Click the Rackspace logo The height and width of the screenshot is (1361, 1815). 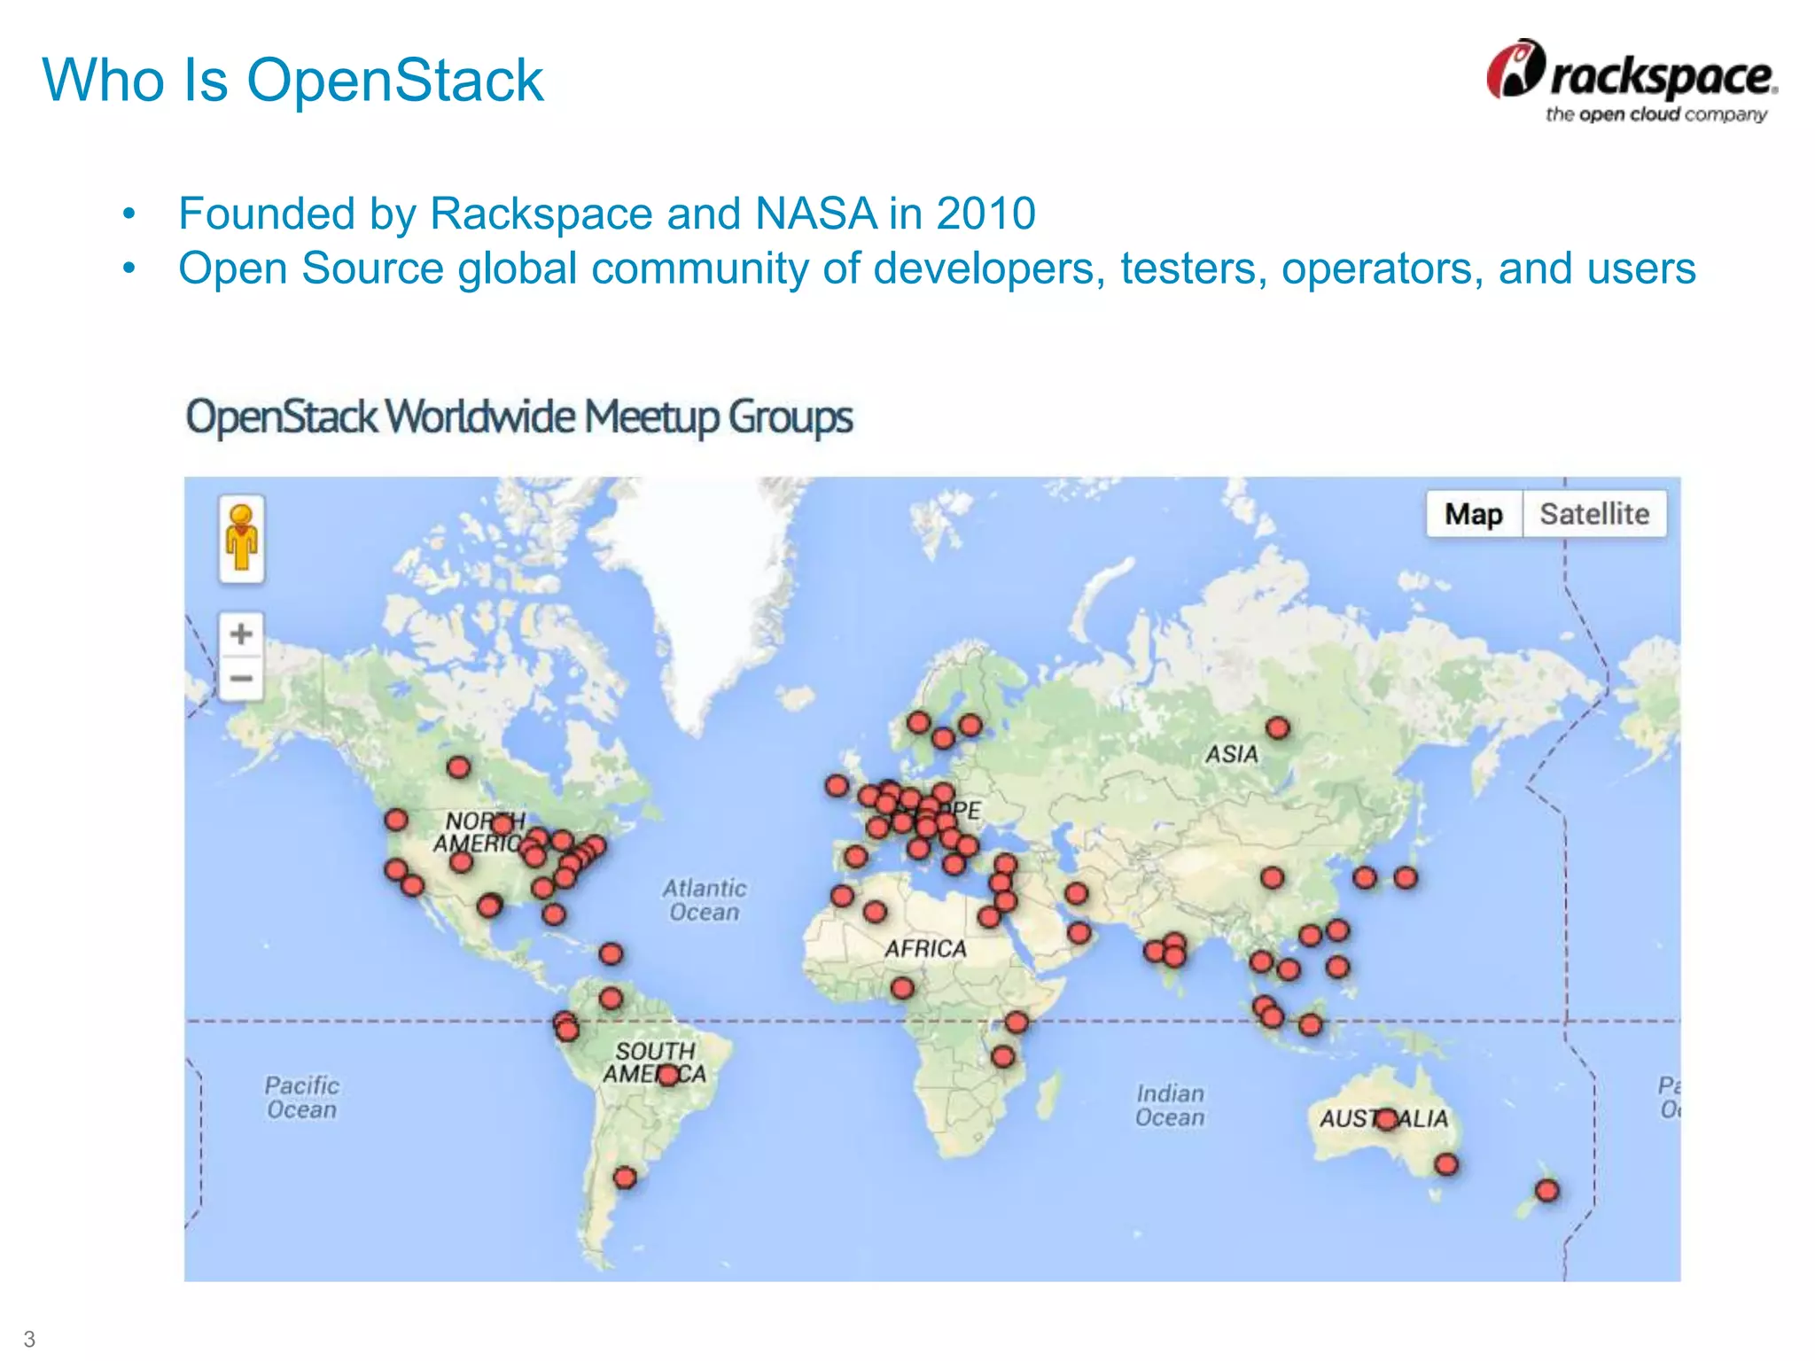coord(1632,81)
